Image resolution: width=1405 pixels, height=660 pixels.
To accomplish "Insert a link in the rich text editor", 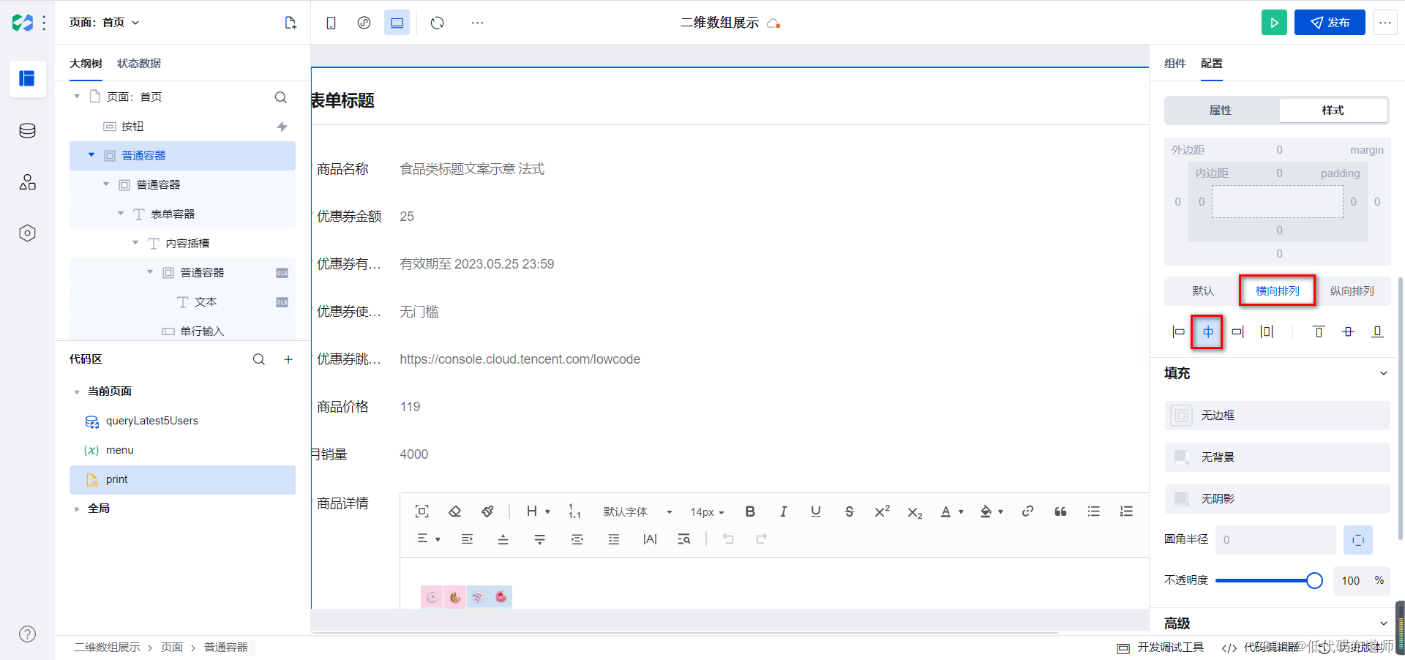I will 1027,511.
